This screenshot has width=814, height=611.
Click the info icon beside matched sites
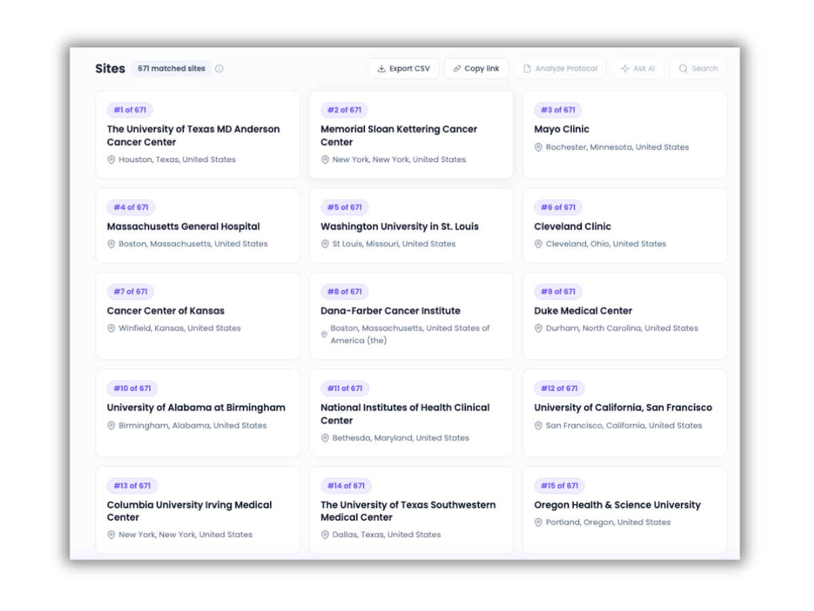(219, 69)
